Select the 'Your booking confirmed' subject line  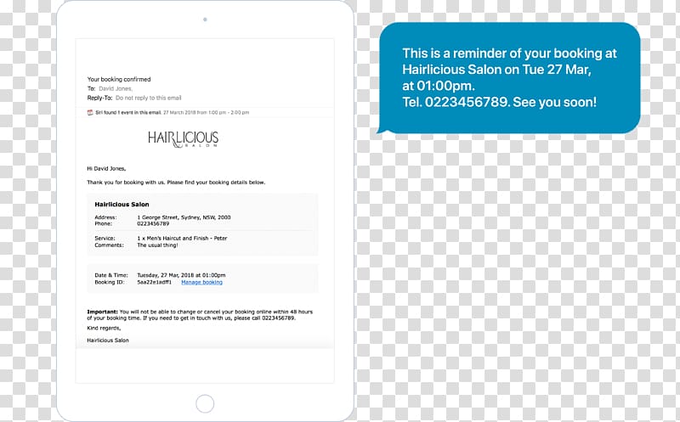coord(119,79)
